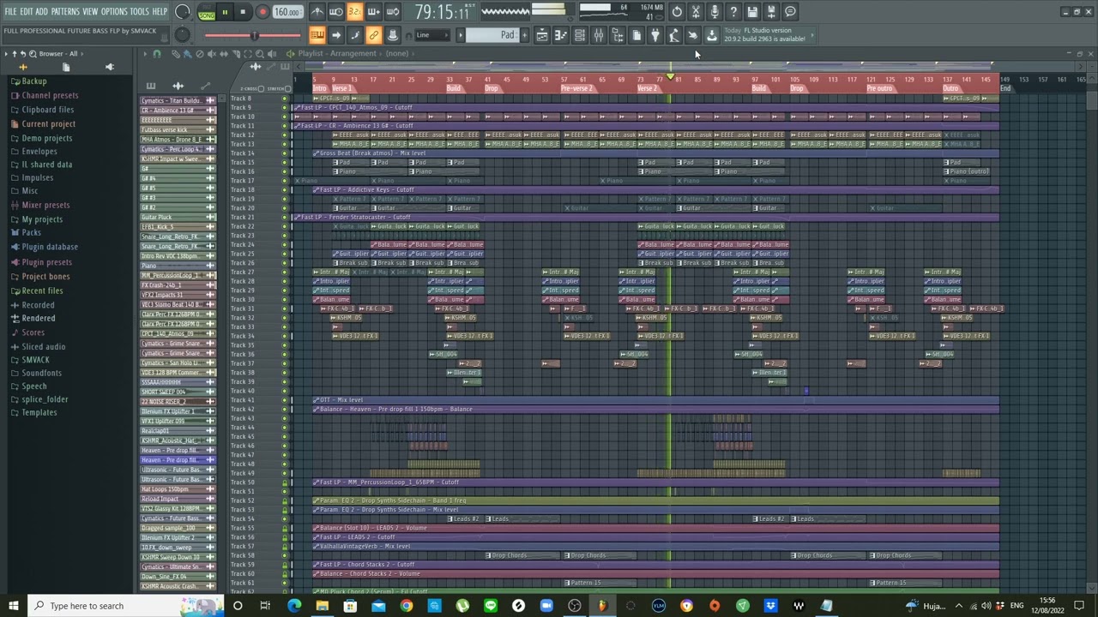Image resolution: width=1098 pixels, height=617 pixels.
Task: Expand the FL Studio update news arrow
Action: pos(812,35)
